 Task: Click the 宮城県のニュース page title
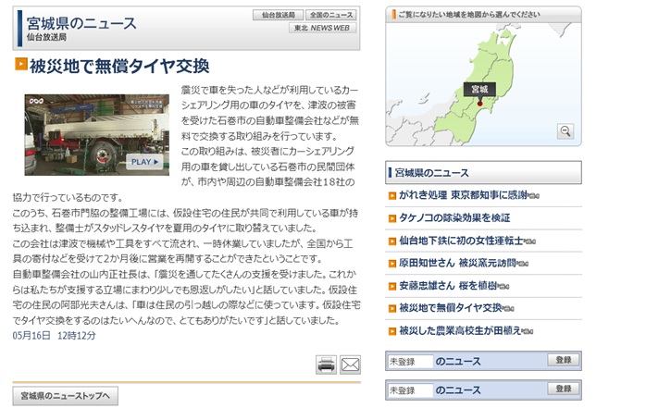81,23
